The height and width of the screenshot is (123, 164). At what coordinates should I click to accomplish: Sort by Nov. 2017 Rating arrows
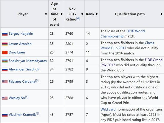tap(82, 14)
